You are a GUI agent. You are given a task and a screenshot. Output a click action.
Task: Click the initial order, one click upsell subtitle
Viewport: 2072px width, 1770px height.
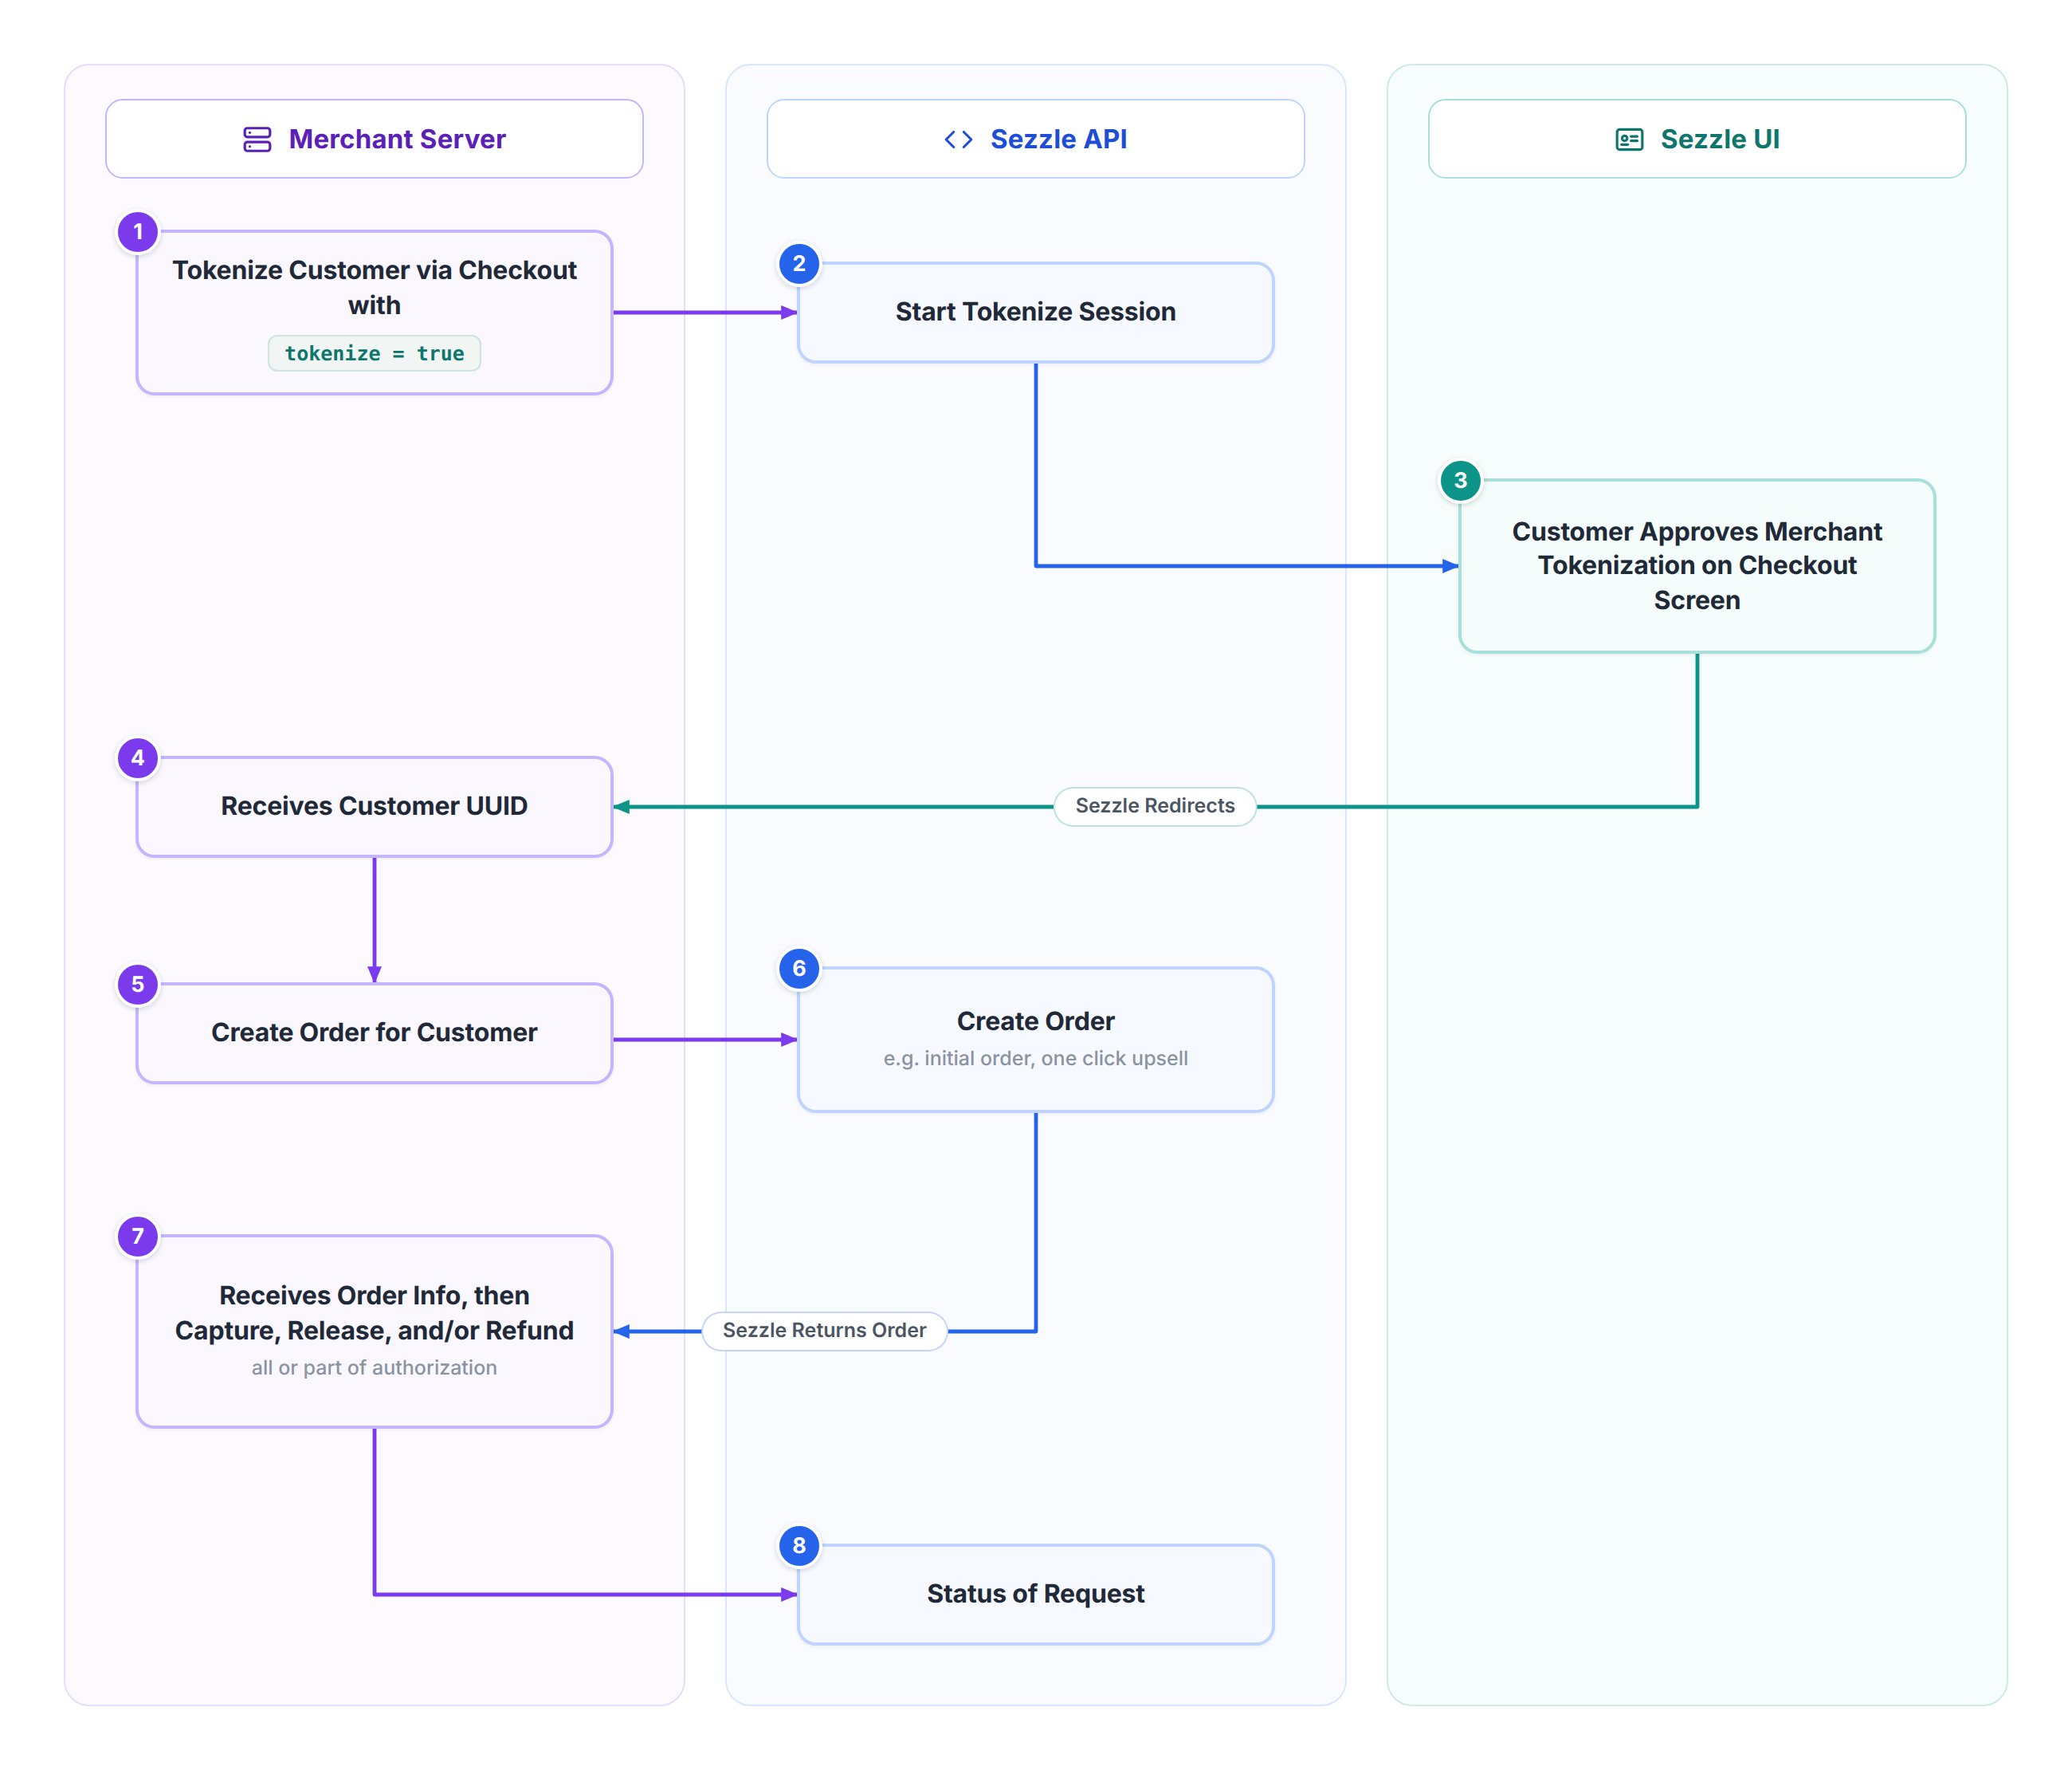1035,1059
